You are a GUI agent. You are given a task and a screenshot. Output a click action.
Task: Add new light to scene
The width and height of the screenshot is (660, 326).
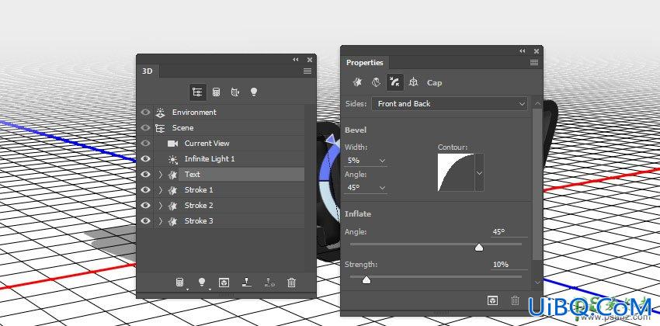[203, 283]
